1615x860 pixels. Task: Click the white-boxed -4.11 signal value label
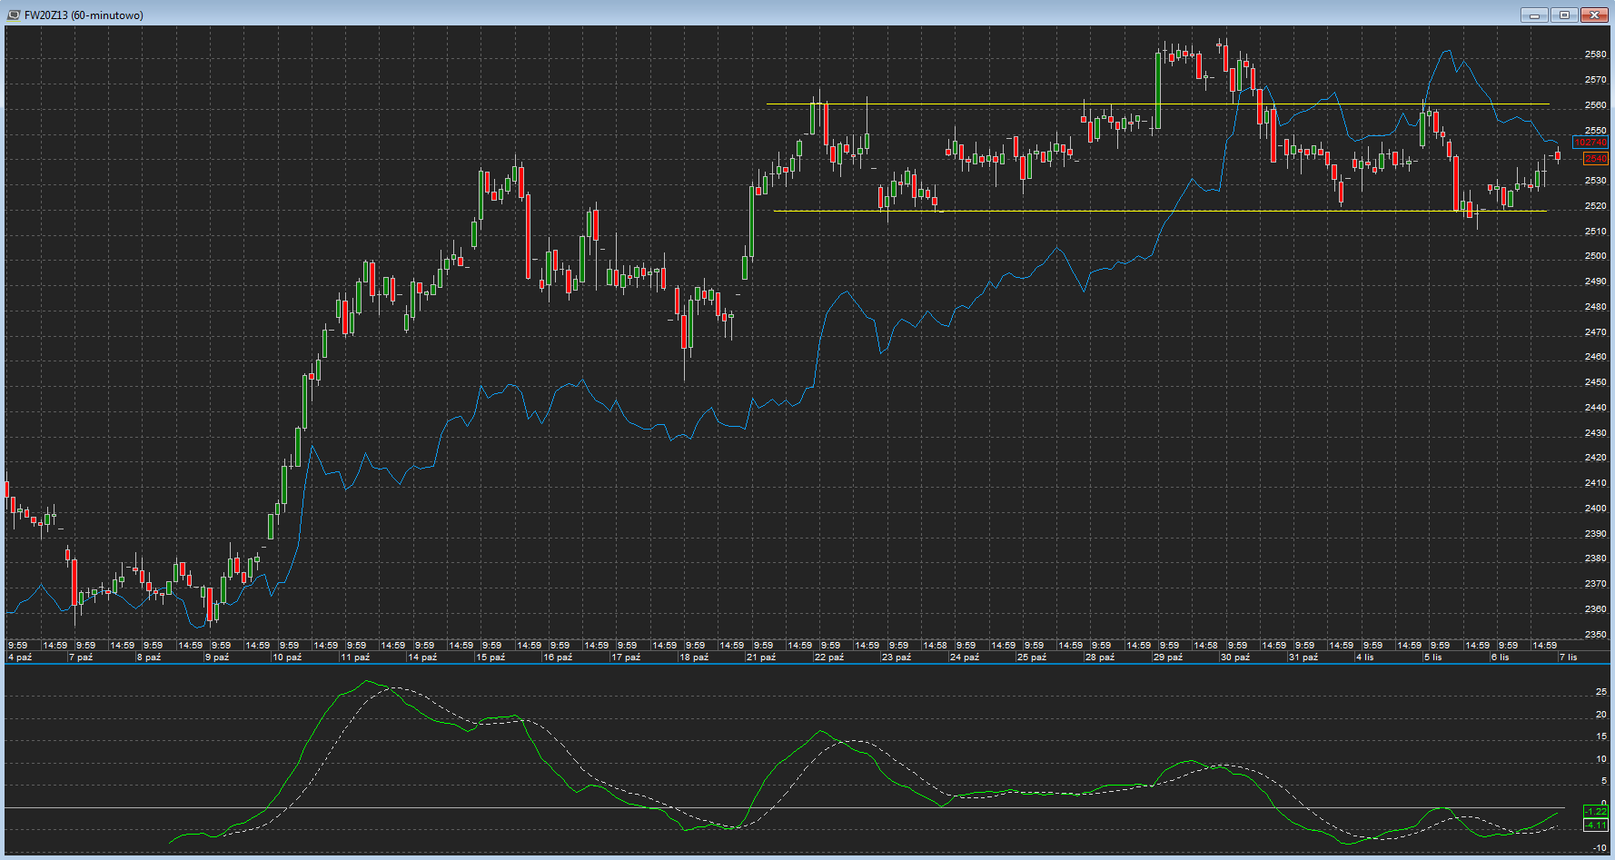pyautogui.click(x=1595, y=825)
